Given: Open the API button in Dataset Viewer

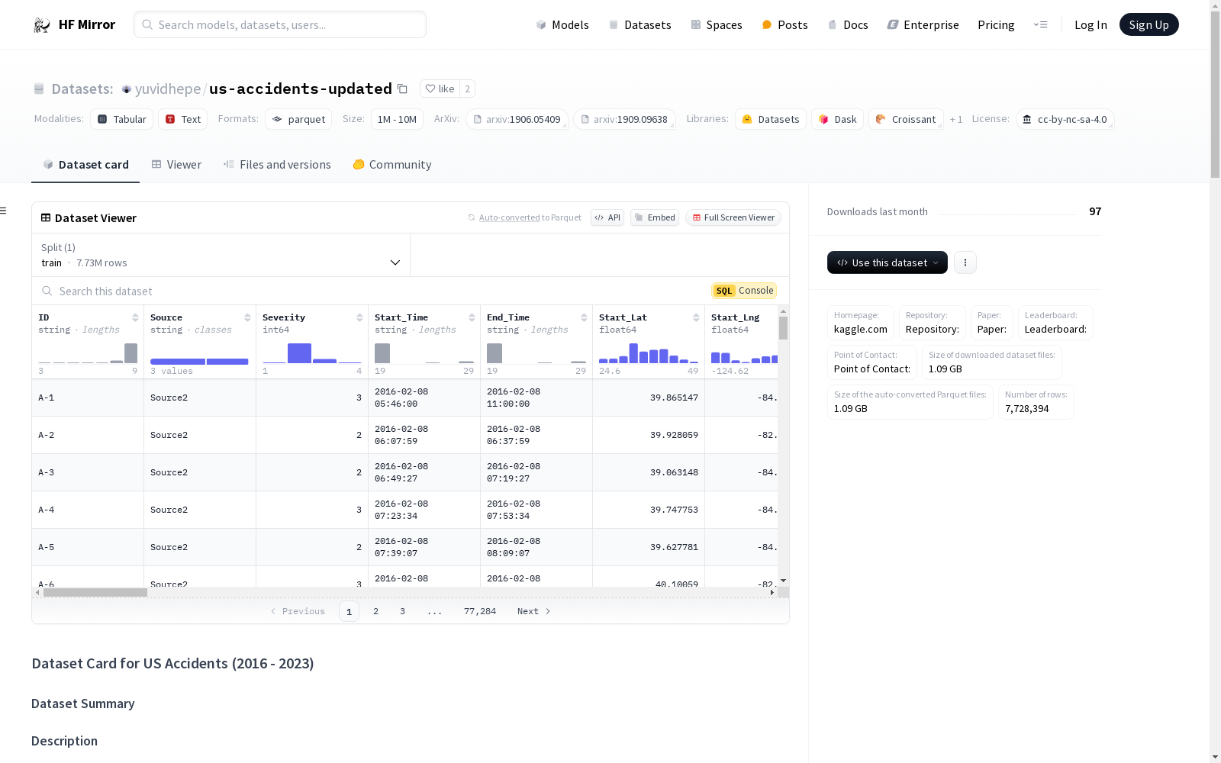Looking at the screenshot, I should [x=607, y=217].
